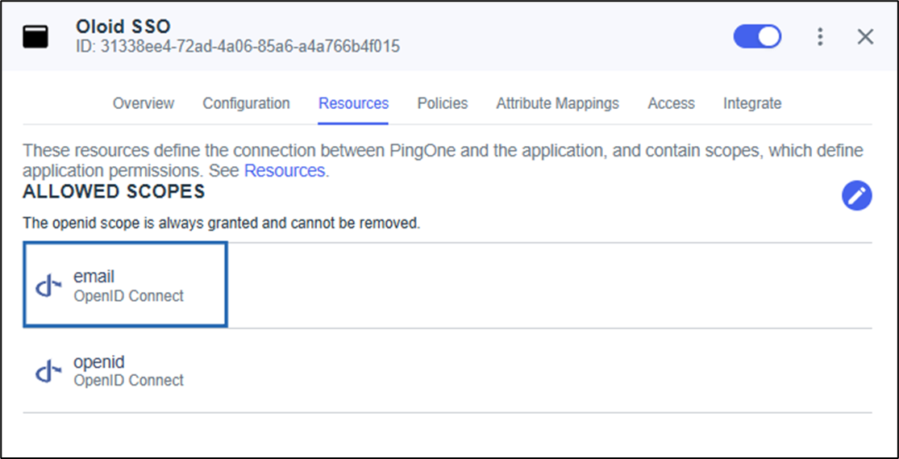
Task: Select the email scope name
Action: coord(94,277)
